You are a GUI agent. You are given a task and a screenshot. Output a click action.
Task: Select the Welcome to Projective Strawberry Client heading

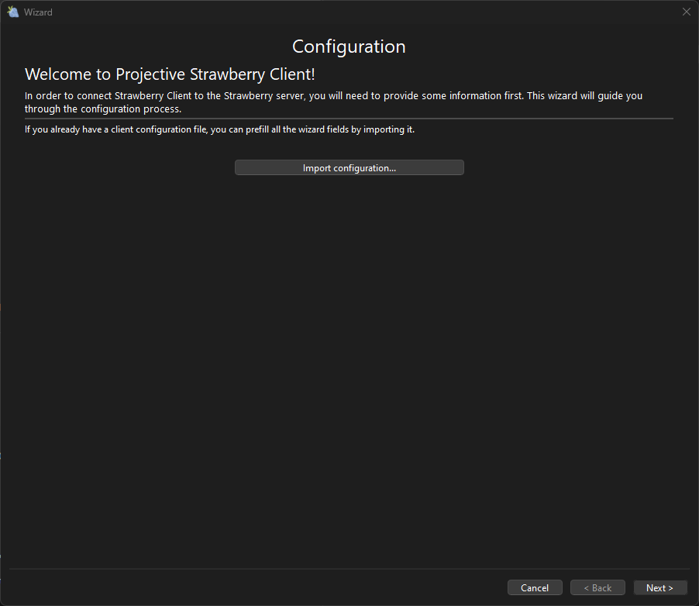click(170, 74)
